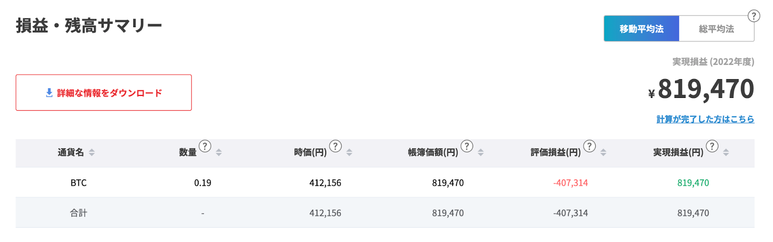Click the BTC currency row name
This screenshot has height=242, width=773.
click(x=79, y=183)
